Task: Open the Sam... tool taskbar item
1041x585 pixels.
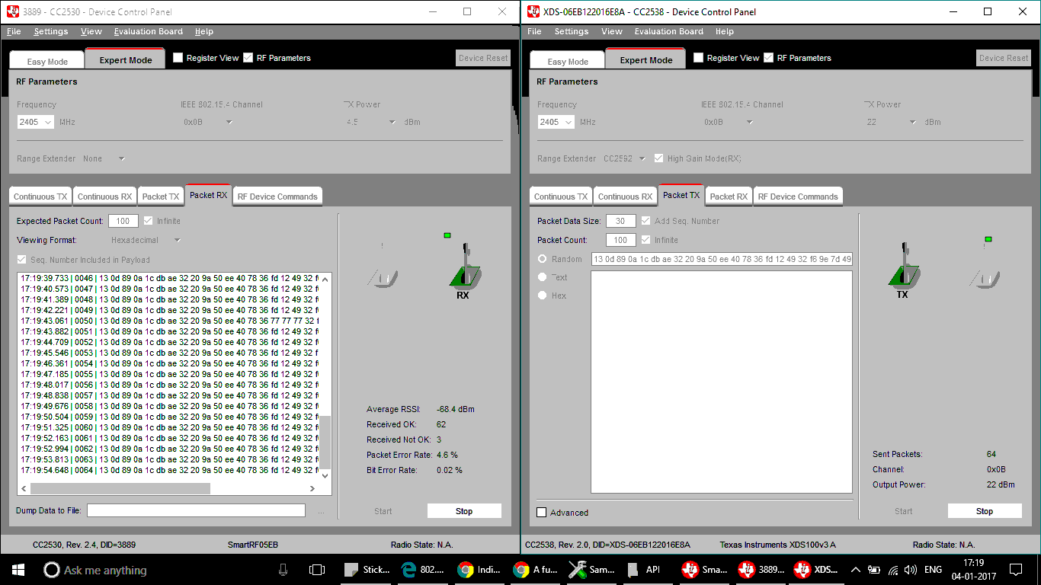Action: point(592,570)
